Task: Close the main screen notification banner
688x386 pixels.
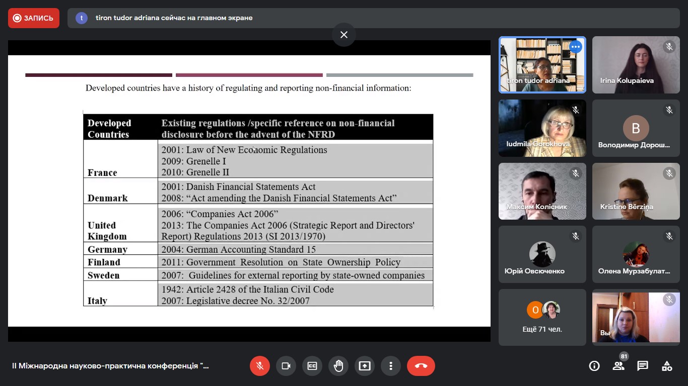Action: pyautogui.click(x=344, y=35)
